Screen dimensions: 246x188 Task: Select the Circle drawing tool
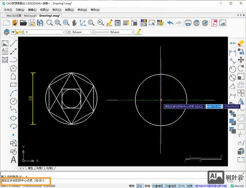coord(14,101)
